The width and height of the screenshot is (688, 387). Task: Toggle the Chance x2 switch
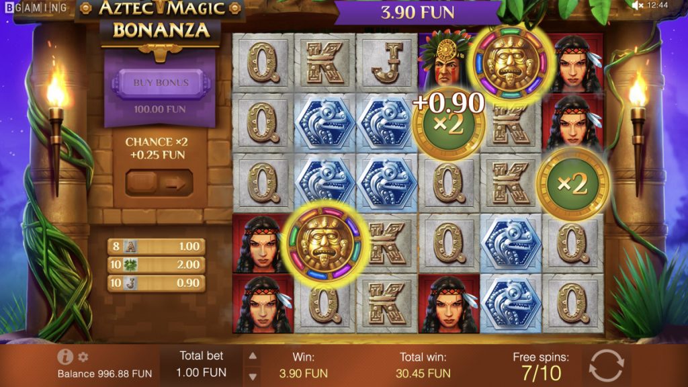point(160,182)
